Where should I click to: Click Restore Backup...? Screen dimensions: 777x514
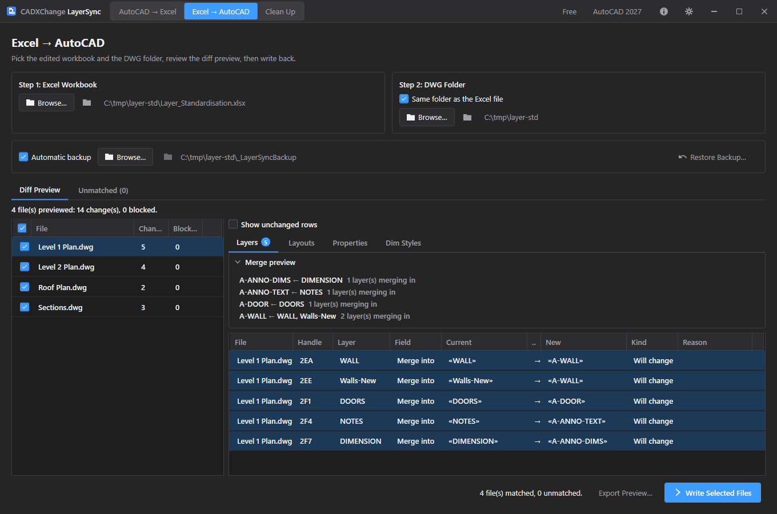712,157
